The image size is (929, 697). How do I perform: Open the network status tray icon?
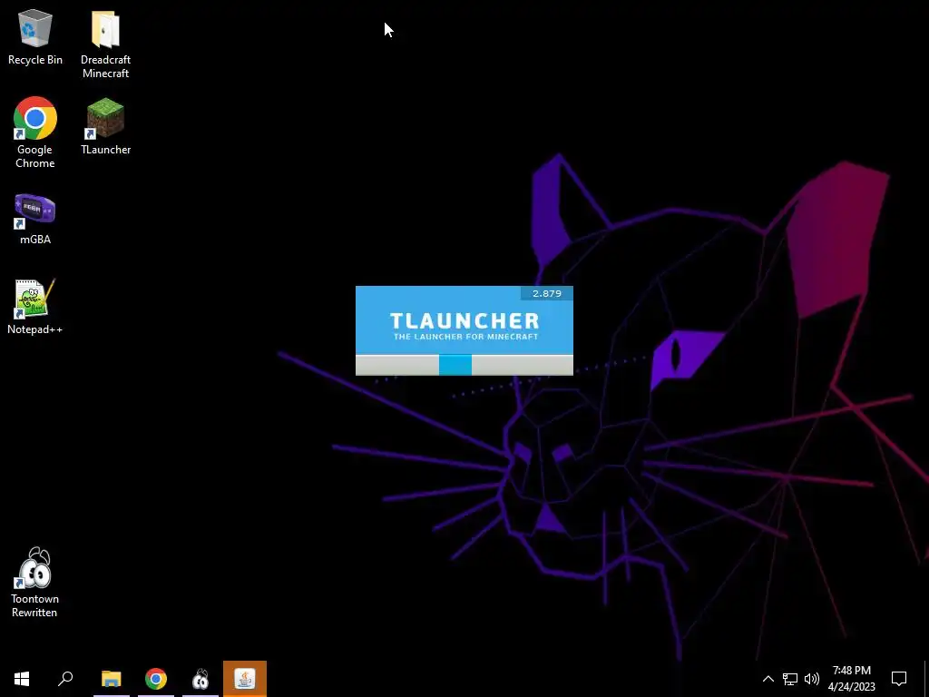790,679
